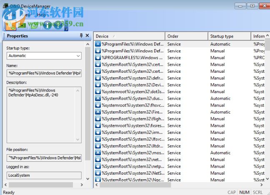The image size is (270, 195).
Task: Click Properties panel vertical scrollbar thumb
Action: coord(87,104)
